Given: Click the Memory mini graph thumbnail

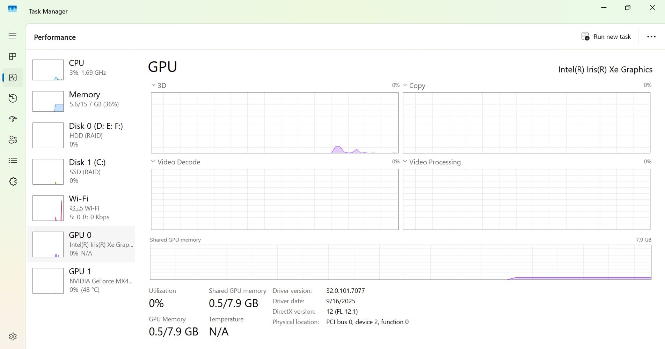Looking at the screenshot, I should tap(48, 101).
